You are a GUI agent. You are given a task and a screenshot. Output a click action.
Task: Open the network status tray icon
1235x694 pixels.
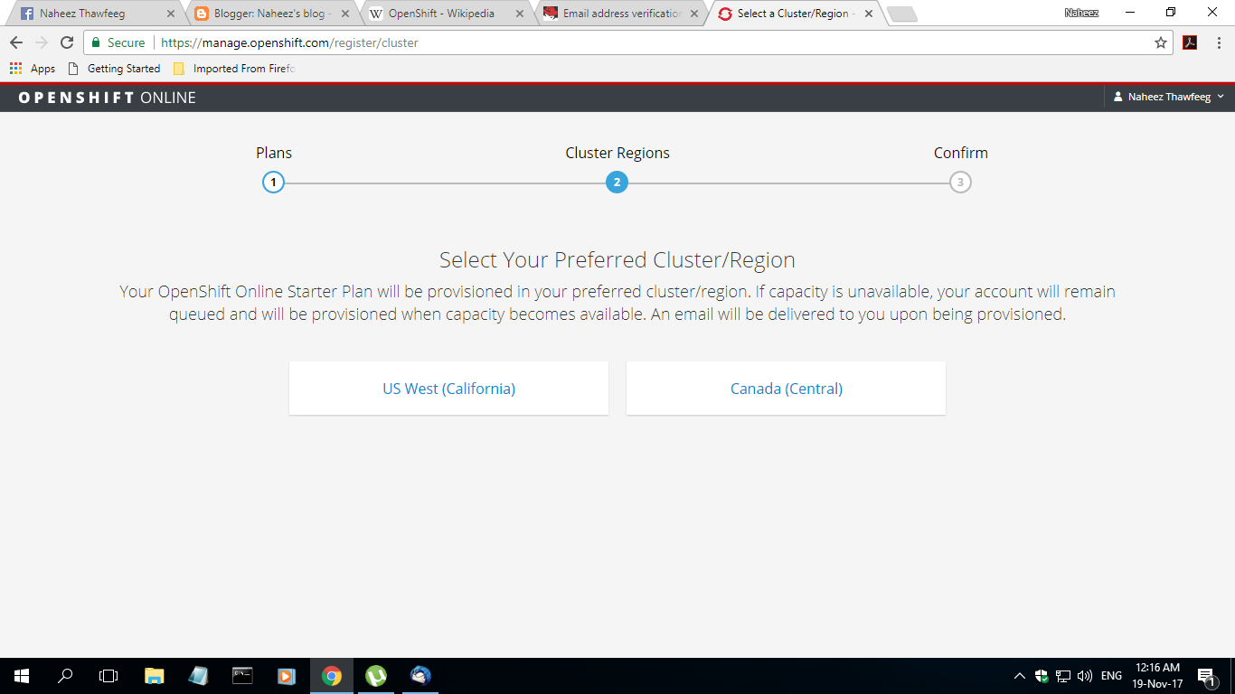point(1063,675)
